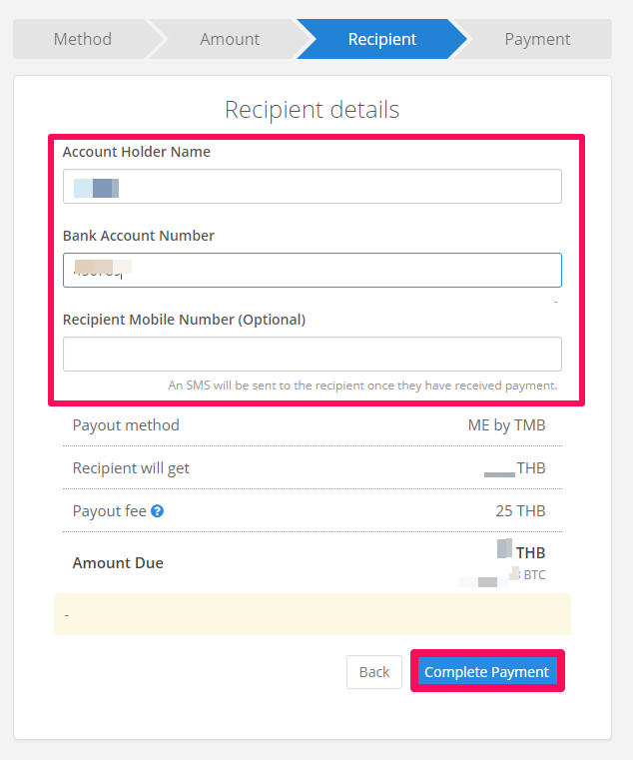The image size is (633, 760).
Task: Click the Recipient Mobile Number (Optional) label
Action: [x=184, y=320]
